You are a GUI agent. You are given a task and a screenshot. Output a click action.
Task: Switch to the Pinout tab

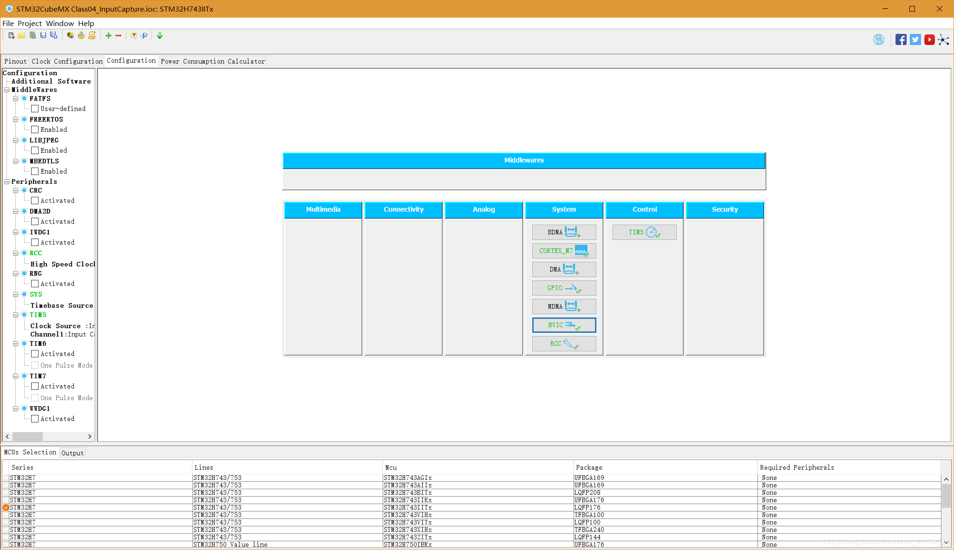coord(15,61)
